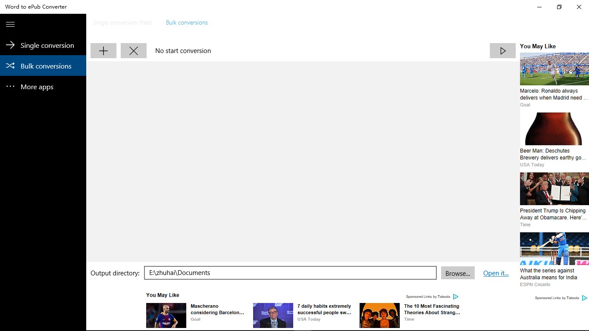Click the Goal source label under Marcelo article

tap(525, 105)
